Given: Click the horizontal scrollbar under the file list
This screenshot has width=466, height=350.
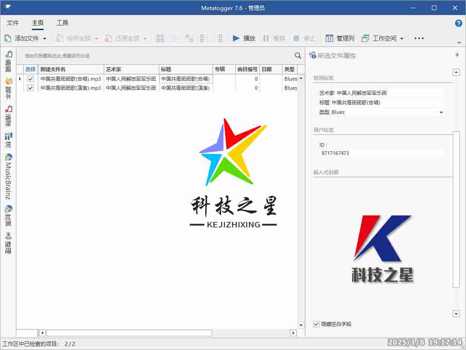Looking at the screenshot, I should pyautogui.click(x=129, y=333).
